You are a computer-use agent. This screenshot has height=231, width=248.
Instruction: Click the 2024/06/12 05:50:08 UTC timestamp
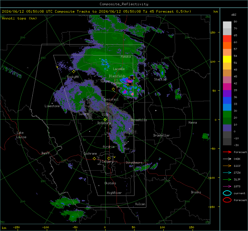point(27,12)
